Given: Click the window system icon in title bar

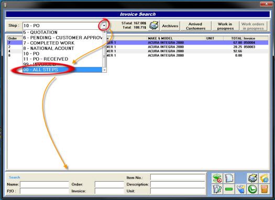Looking at the screenshot, I should [x=5, y=5].
